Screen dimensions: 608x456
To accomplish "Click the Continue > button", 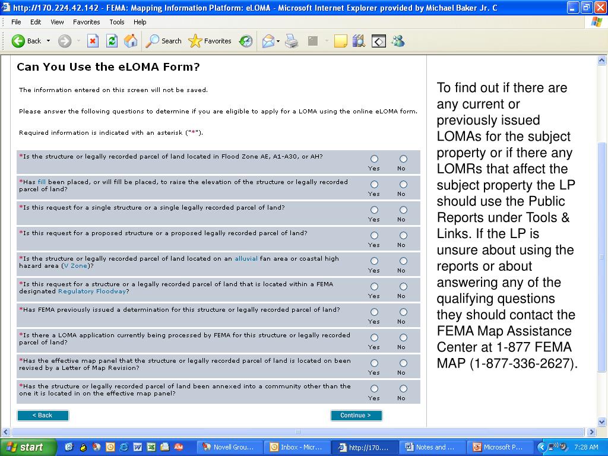I will 356,415.
